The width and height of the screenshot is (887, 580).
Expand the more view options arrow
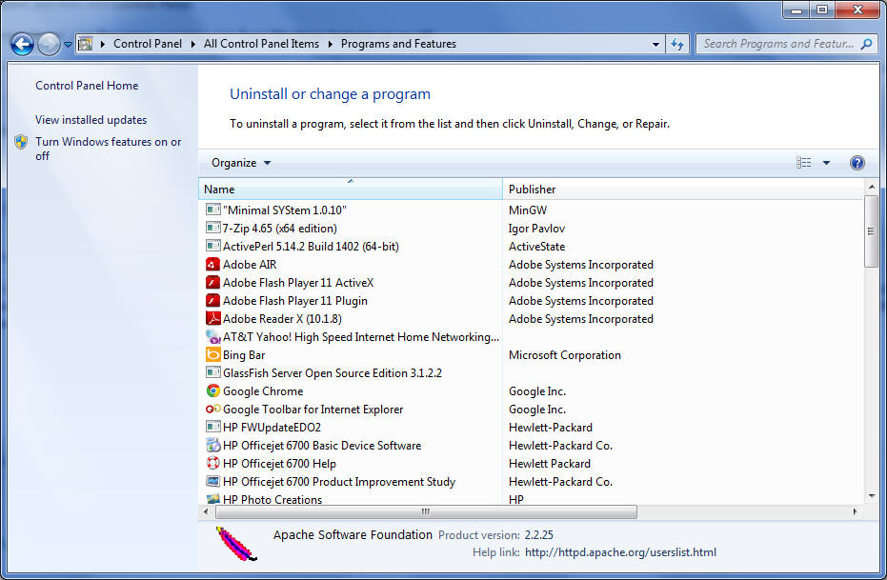coord(826,163)
